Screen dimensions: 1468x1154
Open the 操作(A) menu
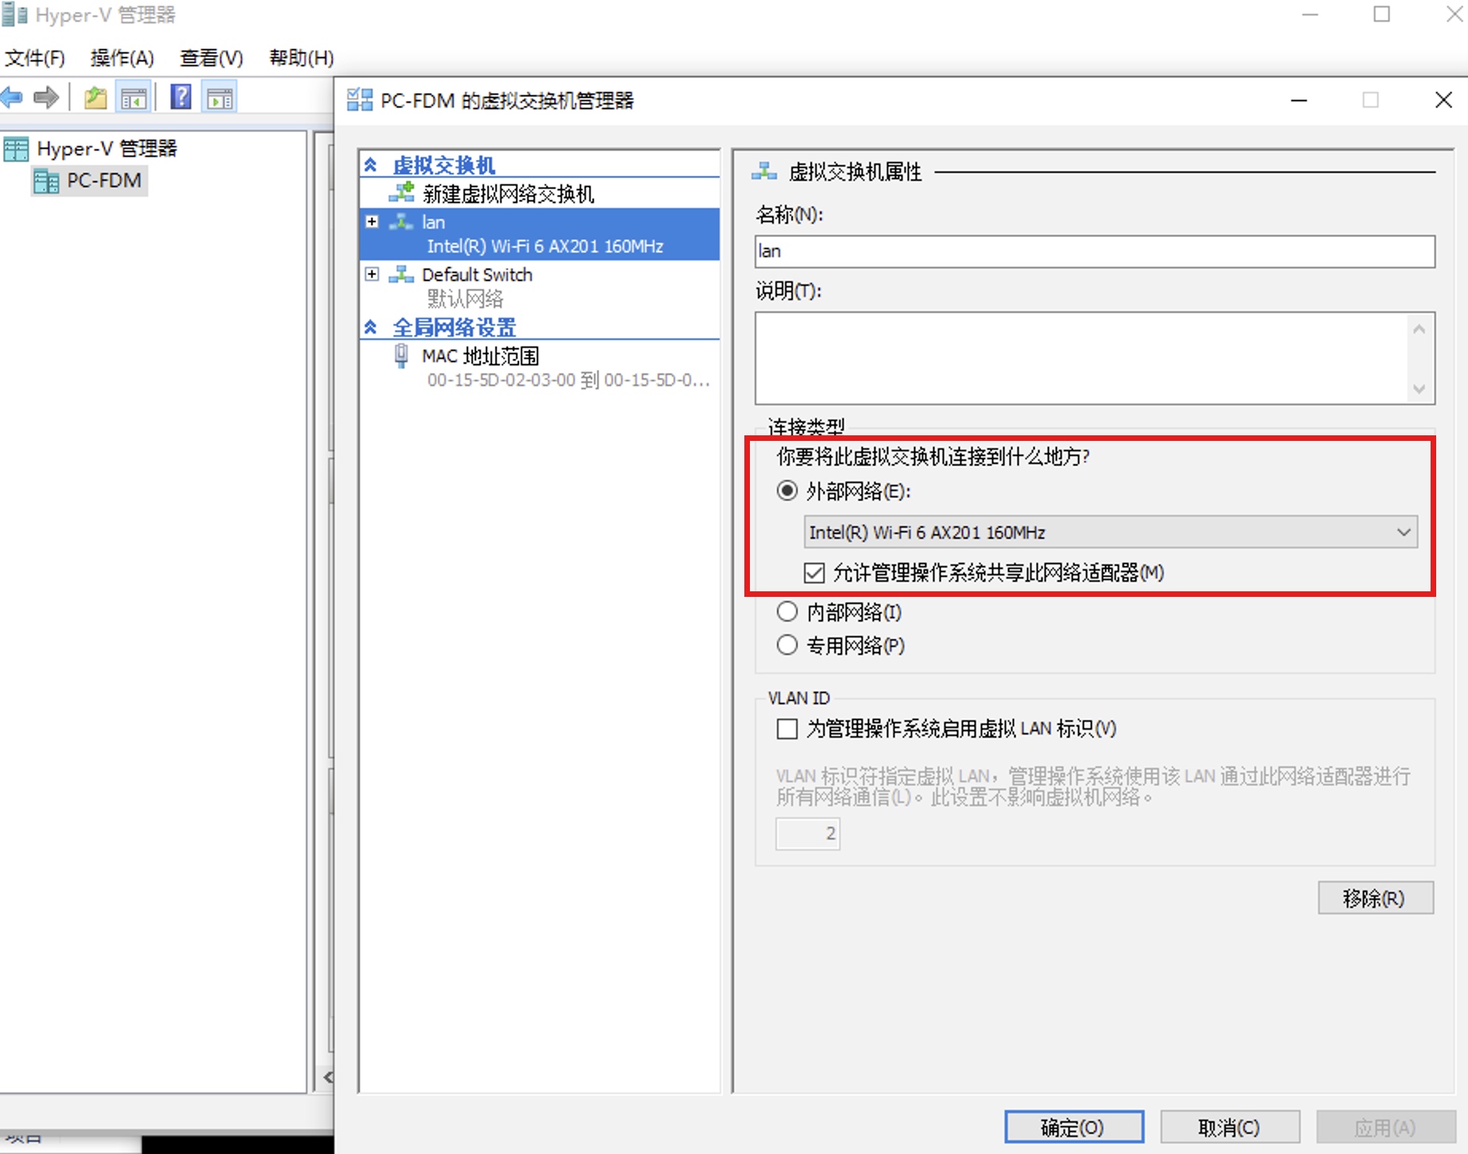pyautogui.click(x=122, y=58)
